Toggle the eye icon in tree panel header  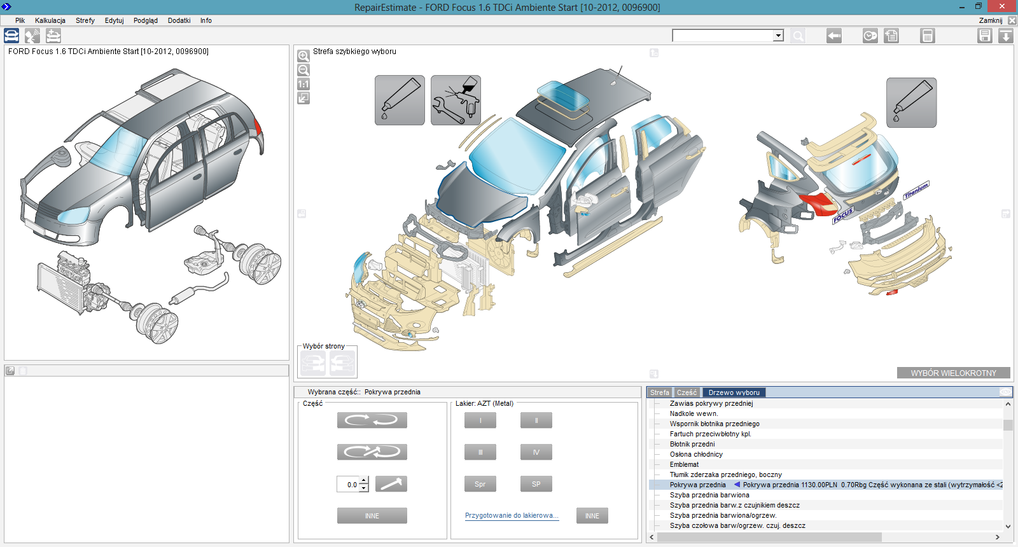pos(1006,392)
